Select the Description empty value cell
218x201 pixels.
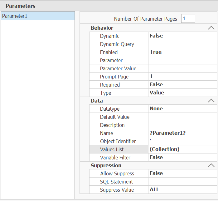[x=182, y=125]
